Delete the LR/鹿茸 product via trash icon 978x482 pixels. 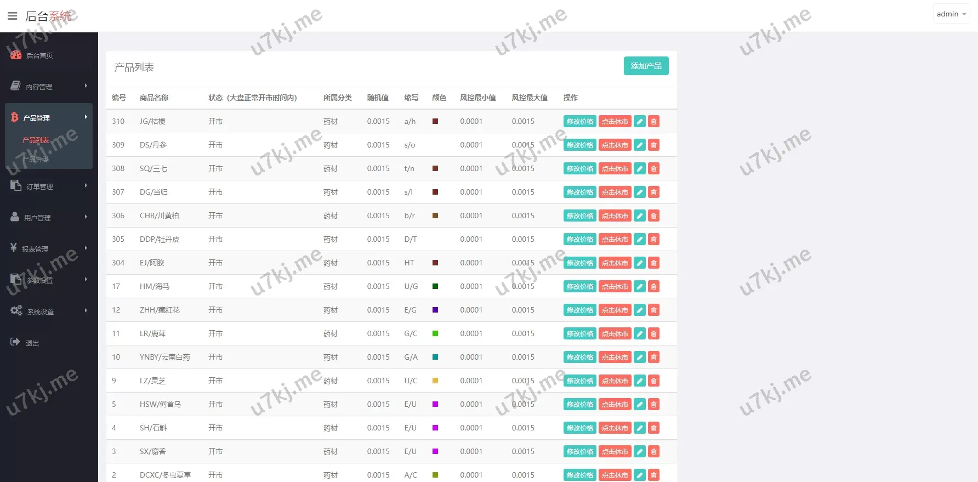point(653,333)
